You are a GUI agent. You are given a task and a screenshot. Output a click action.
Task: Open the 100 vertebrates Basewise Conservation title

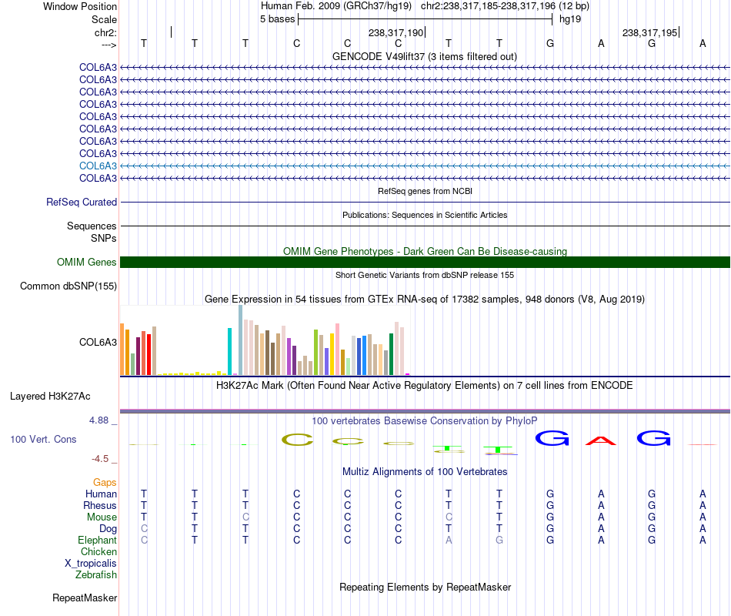tap(425, 421)
